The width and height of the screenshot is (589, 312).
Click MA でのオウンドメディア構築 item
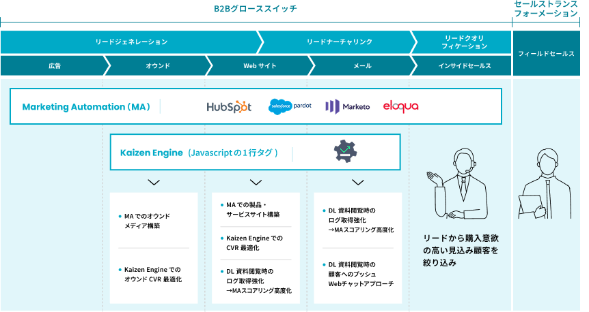pyautogui.click(x=147, y=221)
